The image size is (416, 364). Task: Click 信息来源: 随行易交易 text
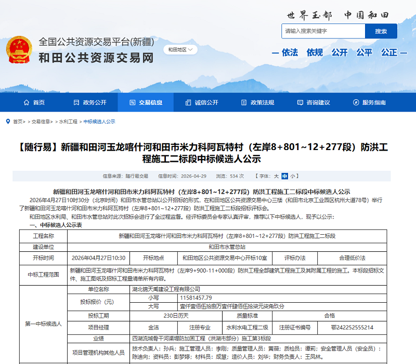(x=125, y=176)
